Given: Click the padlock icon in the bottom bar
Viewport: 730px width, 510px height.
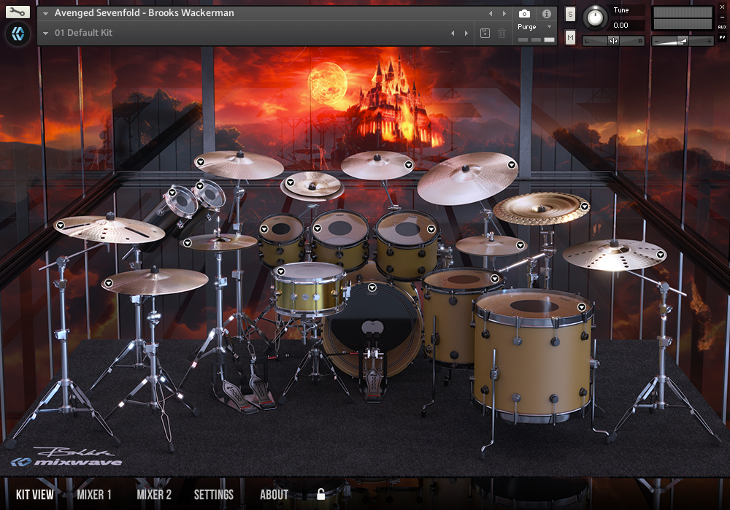Looking at the screenshot, I should coord(321,494).
